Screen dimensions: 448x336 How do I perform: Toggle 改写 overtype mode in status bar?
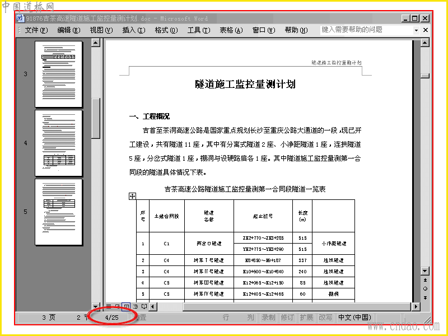click(x=325, y=318)
